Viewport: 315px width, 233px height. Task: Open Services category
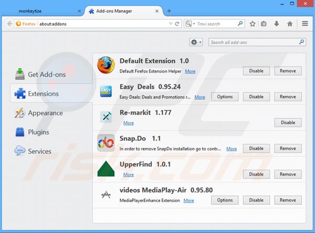click(x=51, y=151)
